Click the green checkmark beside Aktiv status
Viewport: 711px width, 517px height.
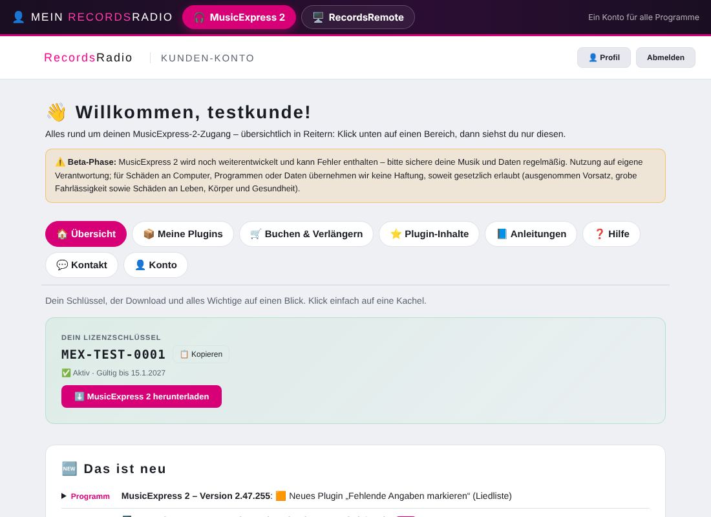pyautogui.click(x=66, y=373)
